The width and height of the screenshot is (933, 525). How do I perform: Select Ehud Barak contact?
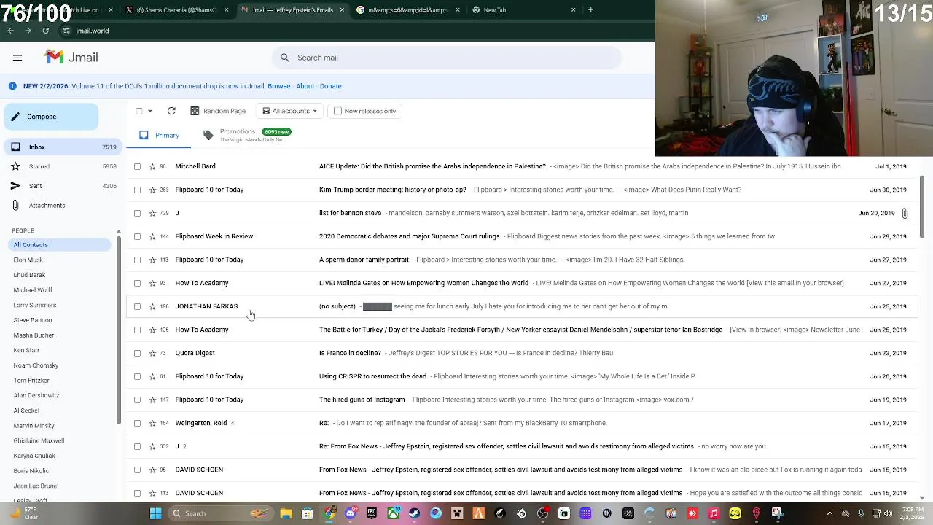[x=29, y=275]
